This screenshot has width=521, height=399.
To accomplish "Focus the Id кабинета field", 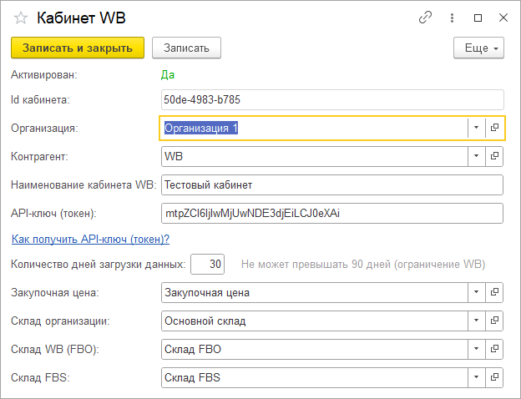I will point(332,99).
